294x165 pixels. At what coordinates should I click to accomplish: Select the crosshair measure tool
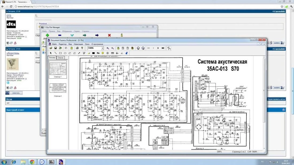117,53
